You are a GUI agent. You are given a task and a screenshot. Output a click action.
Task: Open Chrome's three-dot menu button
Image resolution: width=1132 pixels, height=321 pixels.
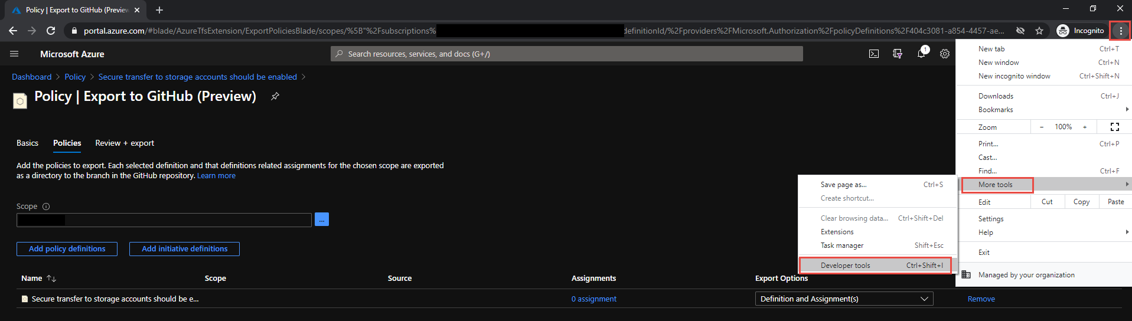[x=1121, y=31]
